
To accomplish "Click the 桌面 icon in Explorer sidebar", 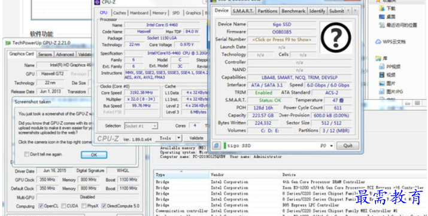I will (382, 17).
